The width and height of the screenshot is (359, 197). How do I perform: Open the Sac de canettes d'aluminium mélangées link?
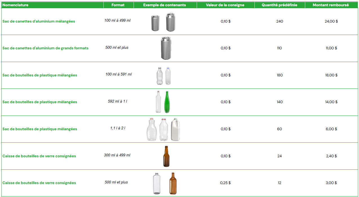click(x=39, y=21)
